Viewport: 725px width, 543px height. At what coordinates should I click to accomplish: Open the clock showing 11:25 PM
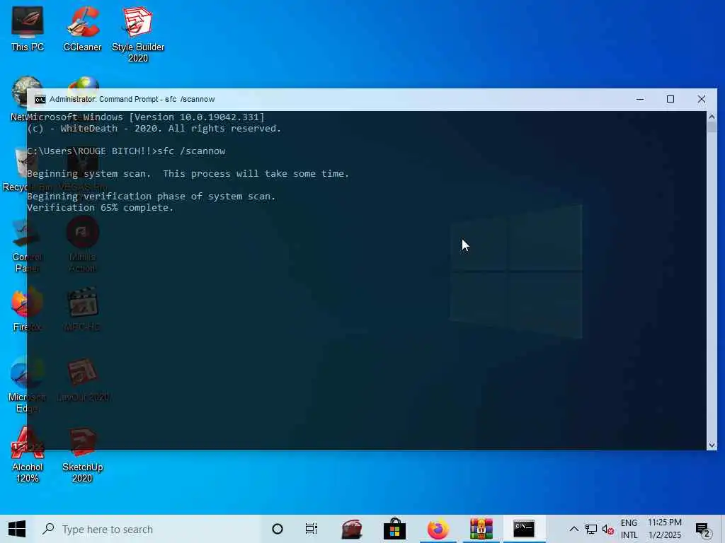coord(664,529)
